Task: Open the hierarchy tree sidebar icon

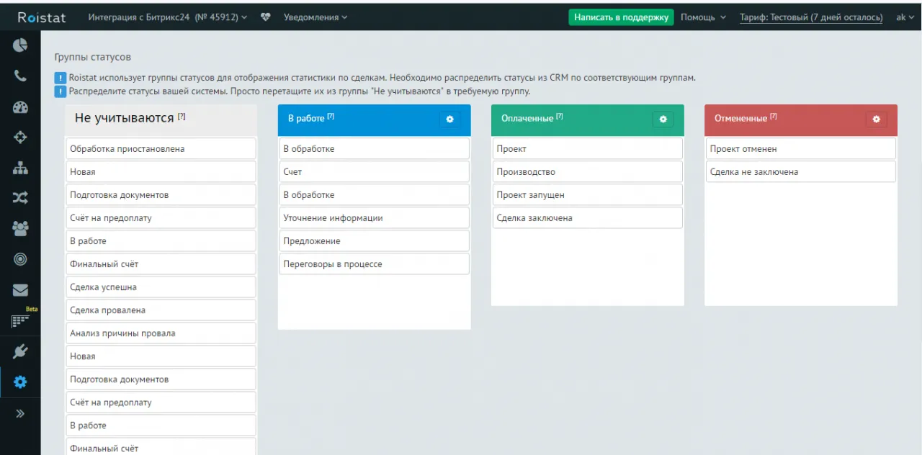Action: [x=20, y=168]
